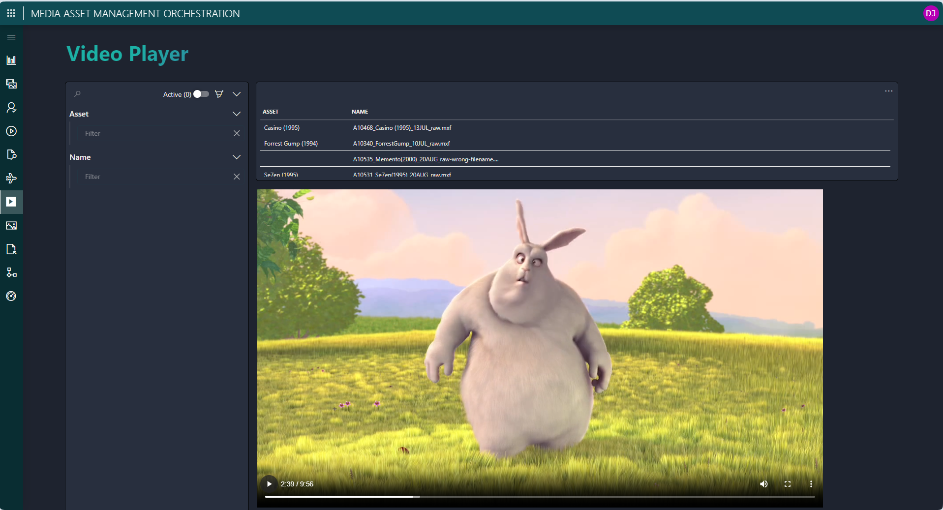Clear the Name filter with X
943x510 pixels.
click(237, 177)
